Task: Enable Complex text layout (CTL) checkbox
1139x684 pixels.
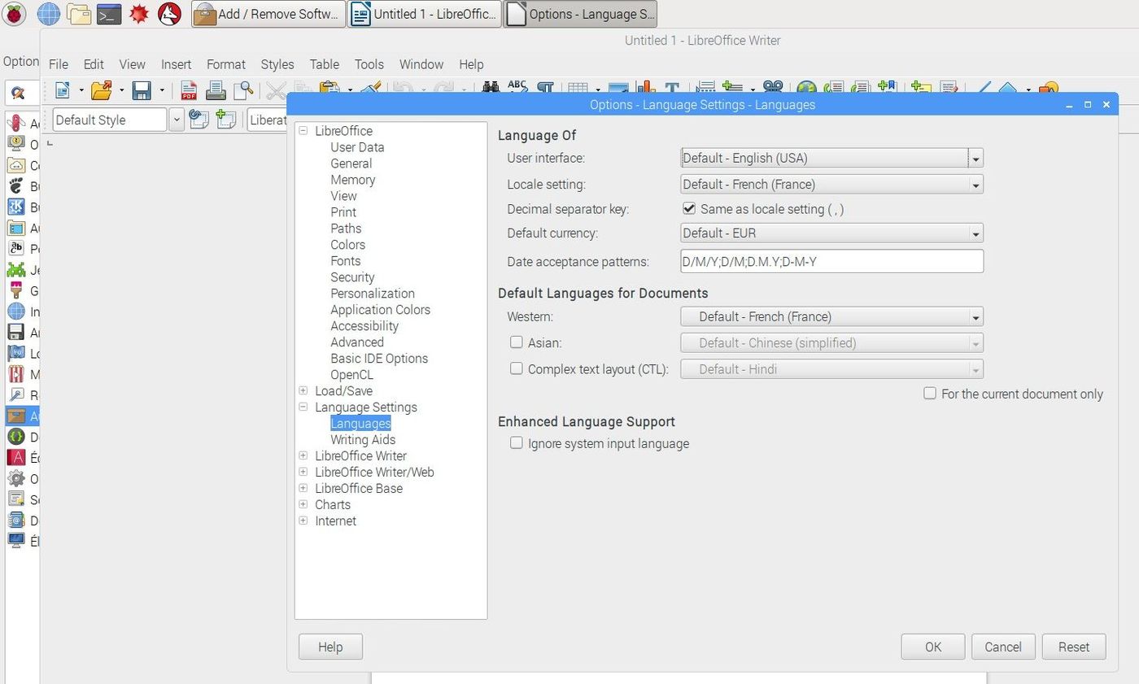Action: [516, 368]
